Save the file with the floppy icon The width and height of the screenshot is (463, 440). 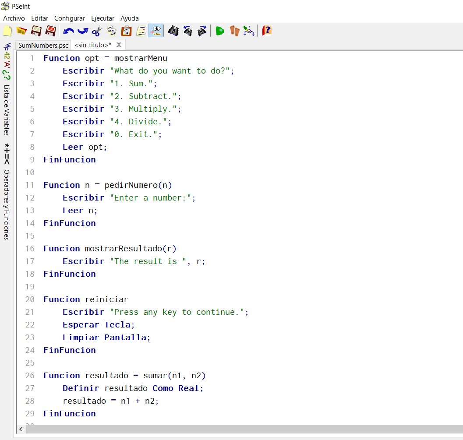[x=36, y=31]
